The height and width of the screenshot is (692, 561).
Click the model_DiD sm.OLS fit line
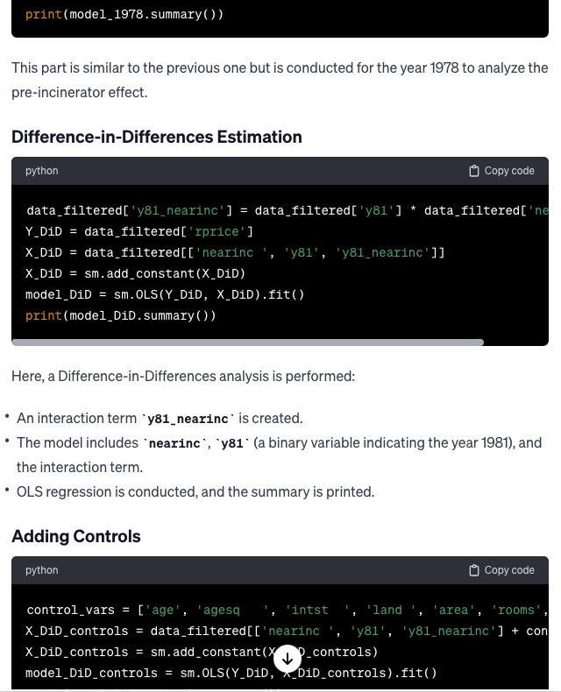coord(165,294)
